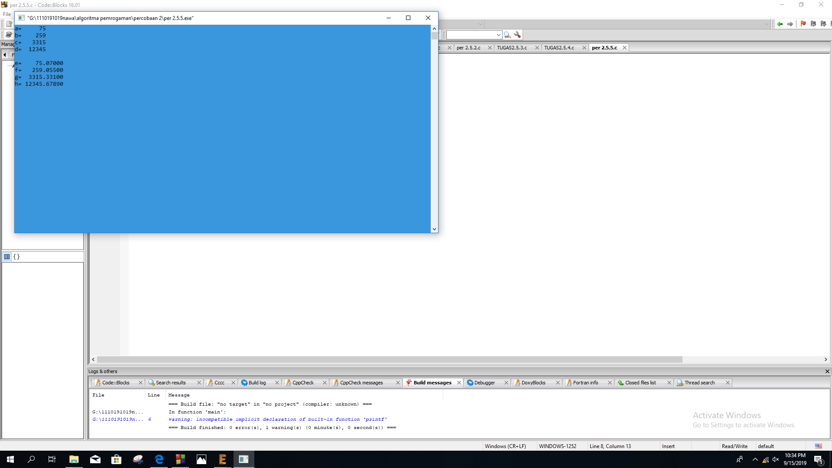Select the printf warning message row
832x468 pixels.
[277, 419]
